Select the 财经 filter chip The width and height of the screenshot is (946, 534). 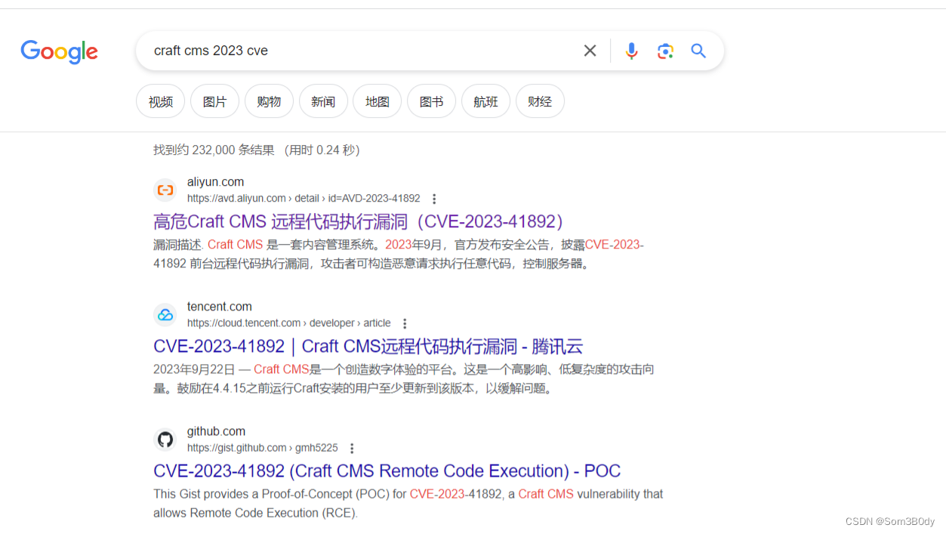[540, 101]
